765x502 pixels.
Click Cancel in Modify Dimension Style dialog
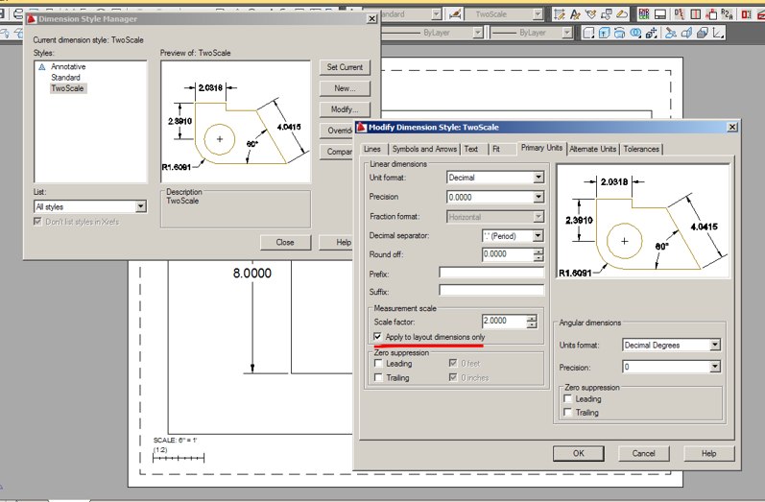643,453
